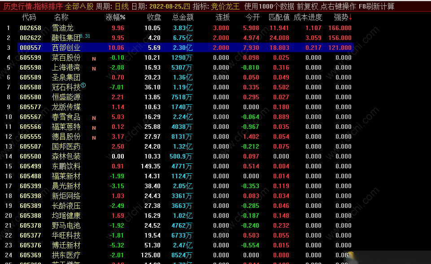Image resolution: width=431 pixels, height=264 pixels.
Task: Click the circled 1 badge next to 冠石科技
Action: coord(83,85)
